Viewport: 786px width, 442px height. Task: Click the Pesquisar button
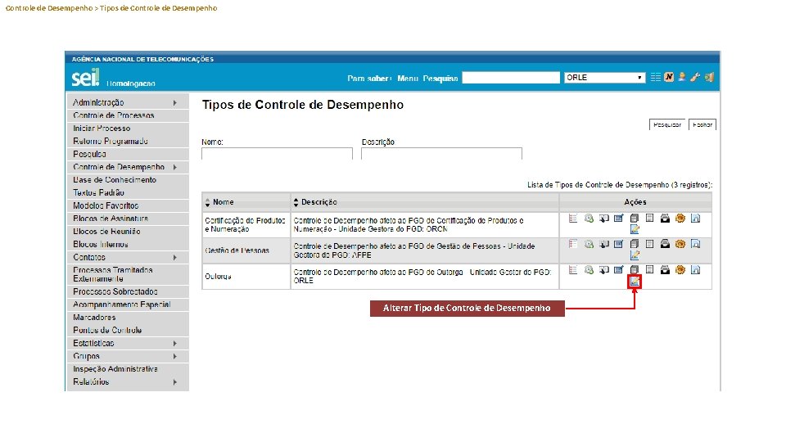tap(668, 124)
